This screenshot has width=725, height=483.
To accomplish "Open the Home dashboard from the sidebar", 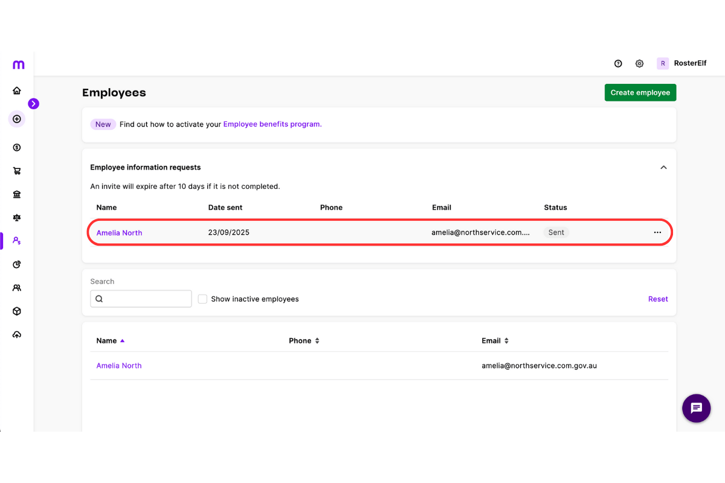I will (x=17, y=90).
